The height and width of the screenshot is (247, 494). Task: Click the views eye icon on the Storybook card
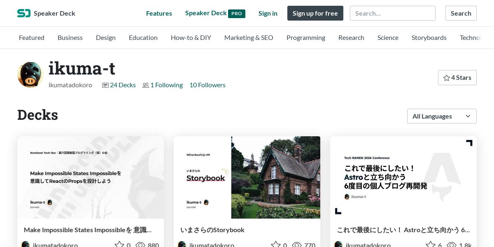pyautogui.click(x=297, y=245)
